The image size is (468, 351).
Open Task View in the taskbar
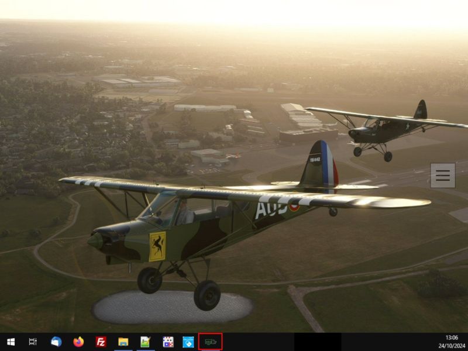point(33,342)
